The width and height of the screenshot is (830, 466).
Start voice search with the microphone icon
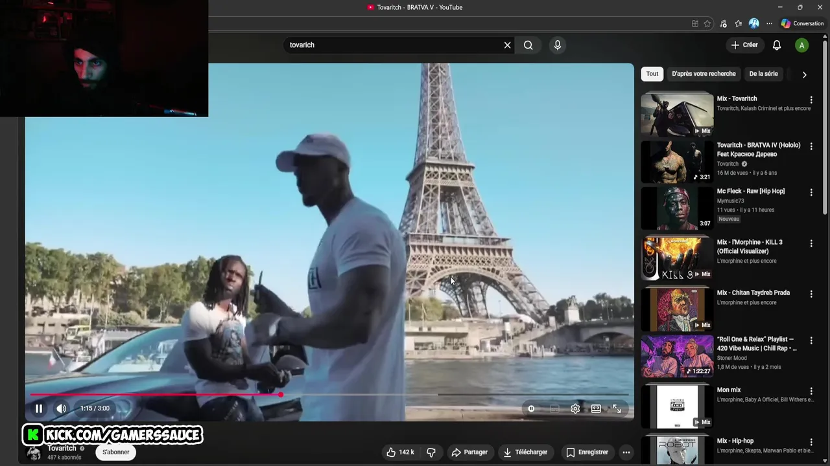click(x=557, y=45)
